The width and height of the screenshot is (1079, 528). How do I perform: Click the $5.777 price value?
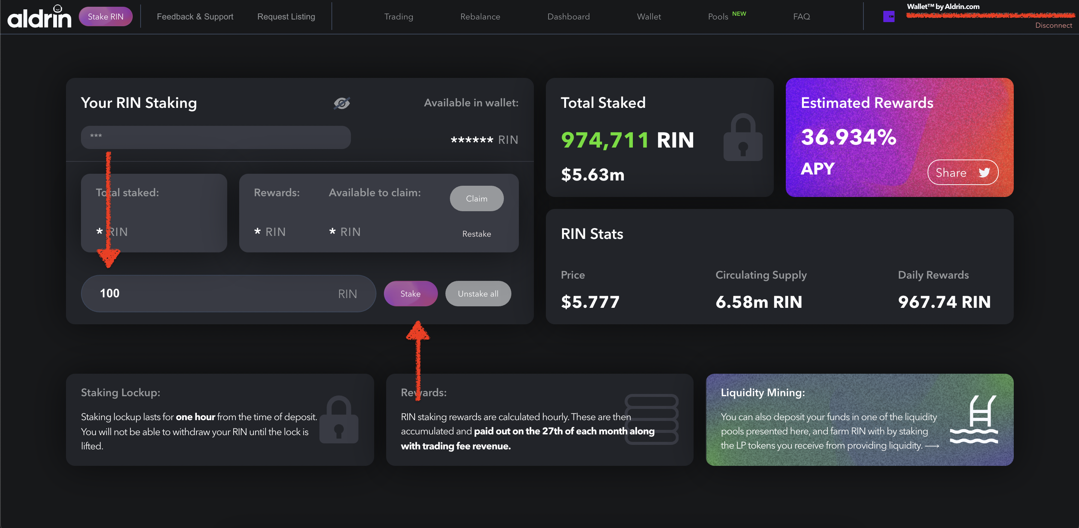point(590,302)
